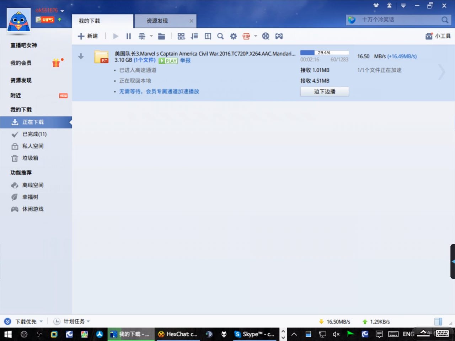Click the magnifier search icon in toolbar
Screen dimensions: 455x341
(x=220, y=36)
